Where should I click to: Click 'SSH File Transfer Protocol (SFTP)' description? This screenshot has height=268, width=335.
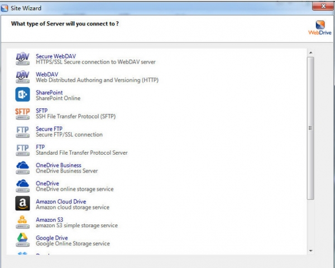point(76,117)
